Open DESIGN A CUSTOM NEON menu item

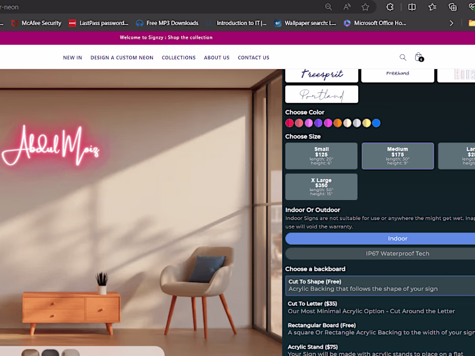pyautogui.click(x=121, y=58)
